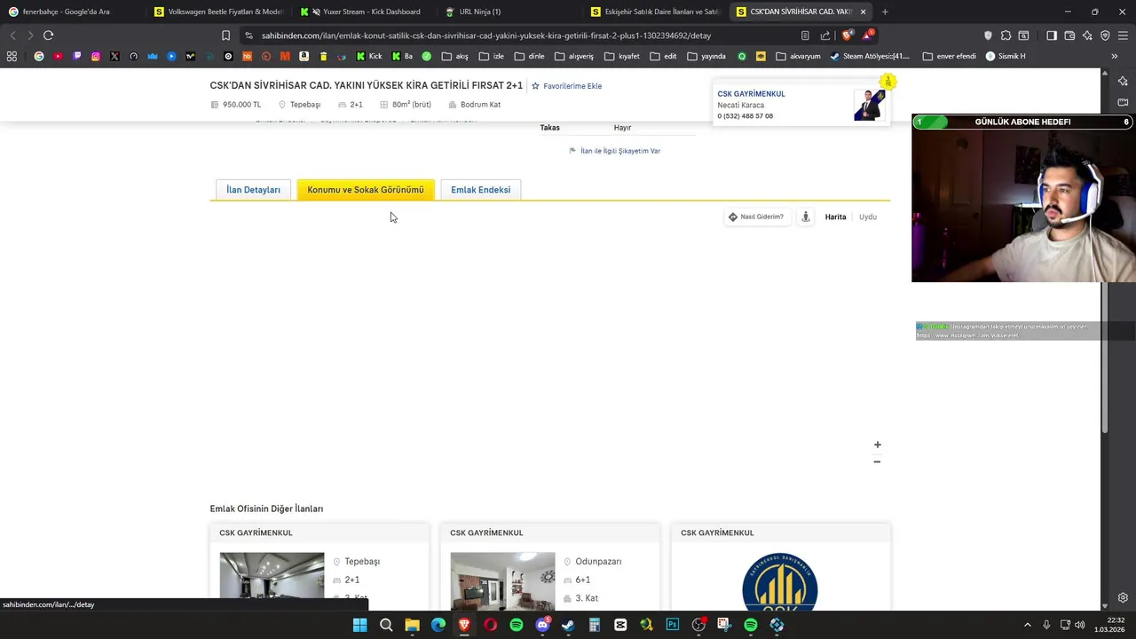
Task: Open the Twitch bookmark icon
Action: (x=77, y=56)
